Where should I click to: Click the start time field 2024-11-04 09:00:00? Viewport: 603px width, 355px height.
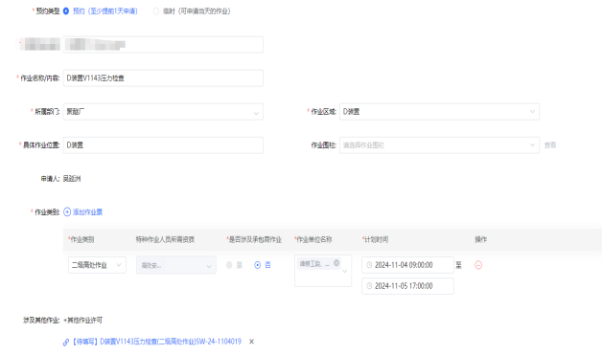(x=407, y=265)
